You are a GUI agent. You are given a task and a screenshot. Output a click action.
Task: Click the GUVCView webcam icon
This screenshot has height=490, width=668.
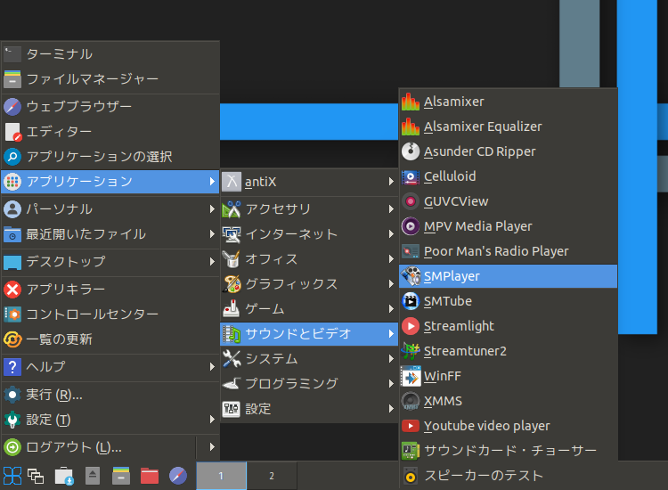tap(411, 201)
